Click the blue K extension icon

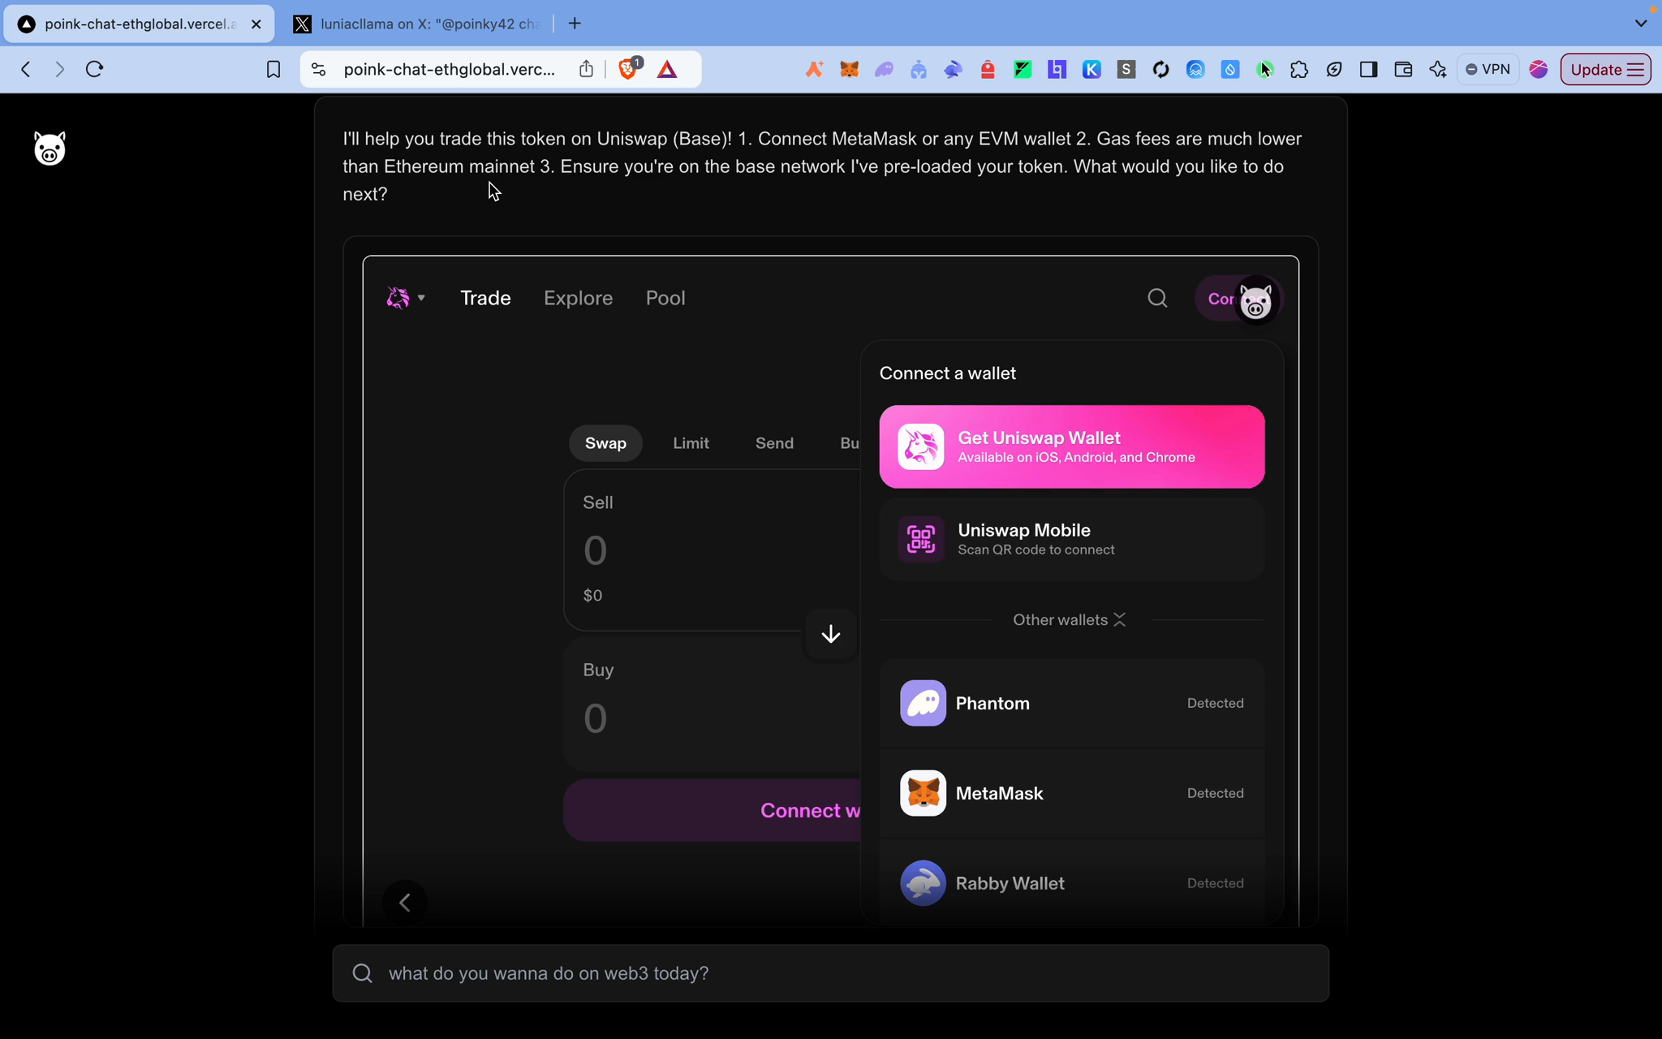pyautogui.click(x=1091, y=70)
